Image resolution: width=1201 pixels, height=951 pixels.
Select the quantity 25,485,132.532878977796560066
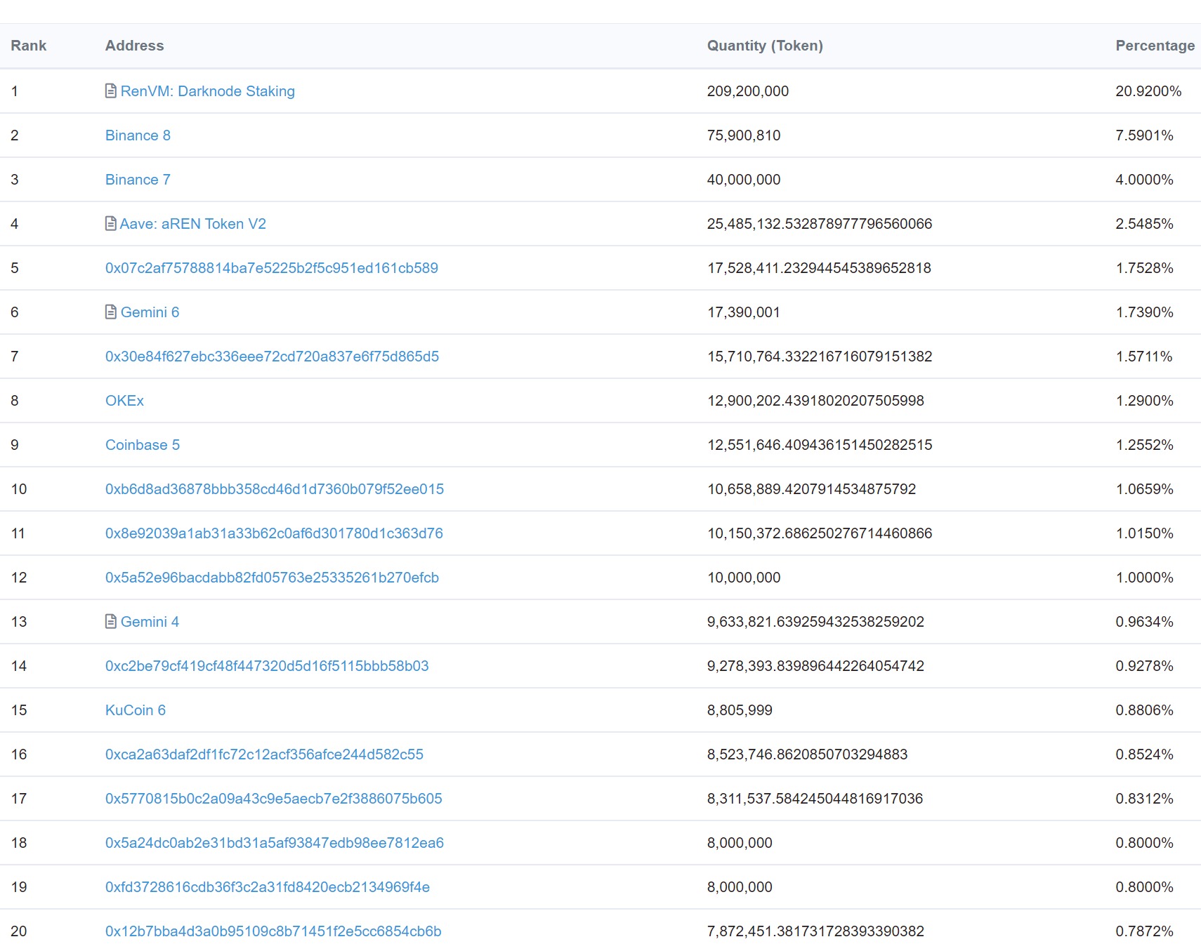pos(820,224)
